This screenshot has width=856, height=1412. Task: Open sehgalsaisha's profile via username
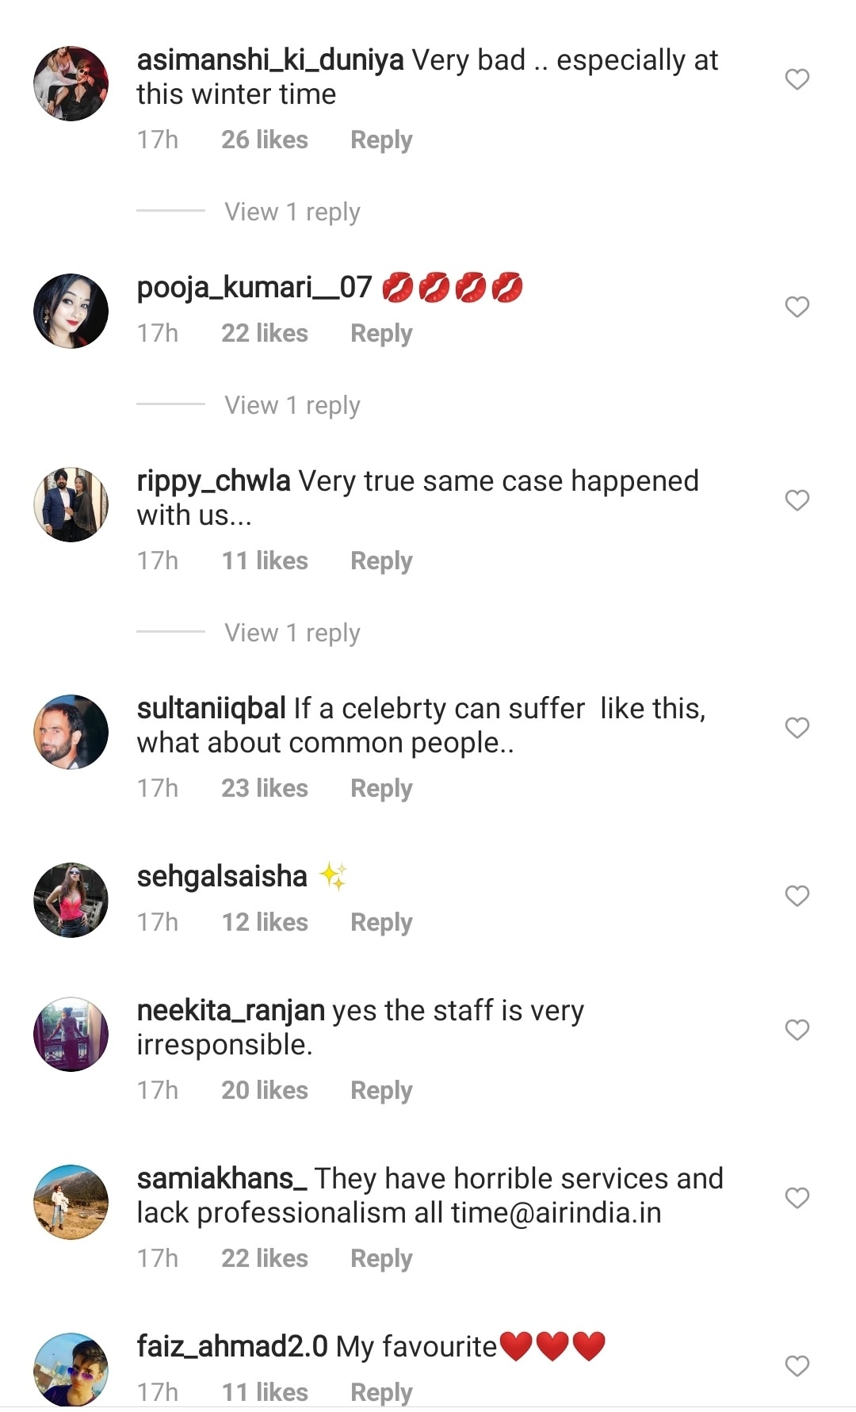point(222,877)
